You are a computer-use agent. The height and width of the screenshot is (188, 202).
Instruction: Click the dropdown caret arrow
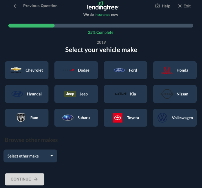coord(52,156)
